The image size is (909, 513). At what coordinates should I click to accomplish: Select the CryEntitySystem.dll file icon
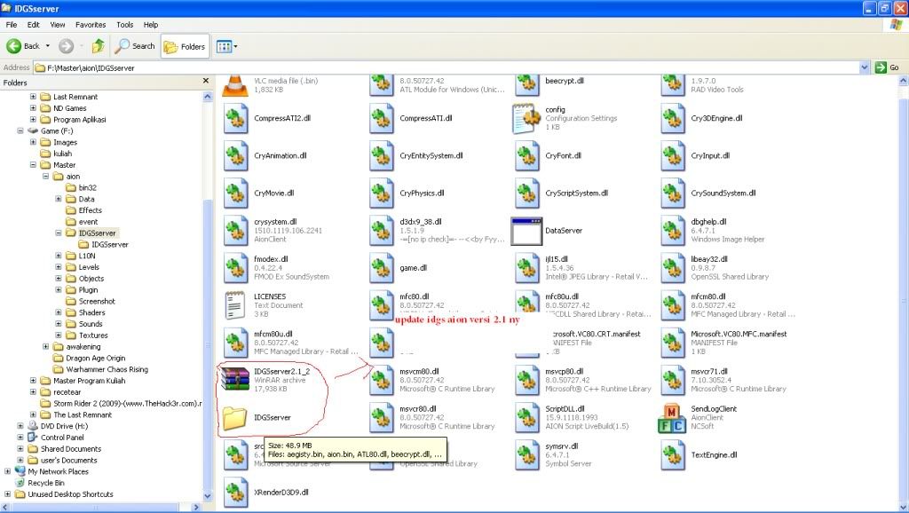point(381,156)
